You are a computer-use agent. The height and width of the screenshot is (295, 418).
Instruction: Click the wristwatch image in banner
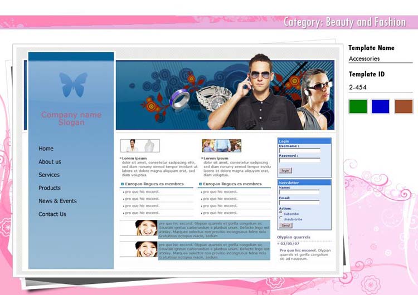[x=211, y=99]
